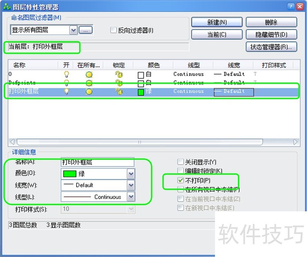Click the green color swatch of 打印外框层
Screen dimensions: 307x257
pyautogui.click(x=141, y=92)
